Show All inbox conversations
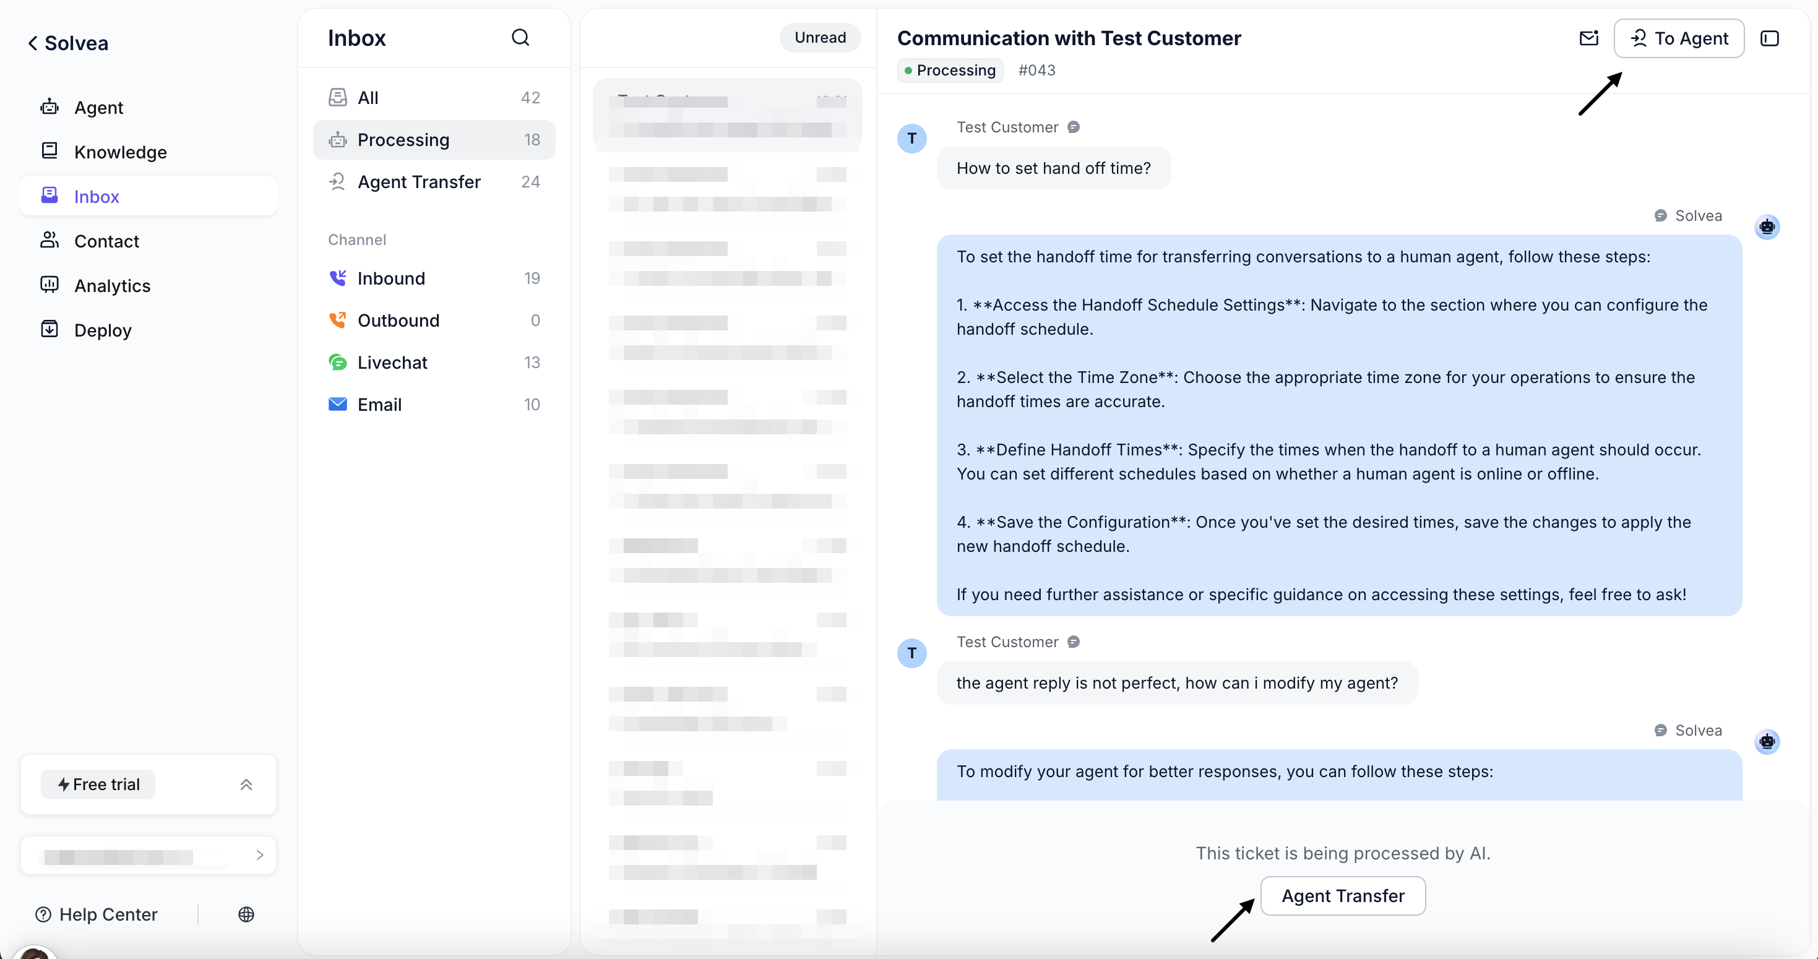The height and width of the screenshot is (959, 1818). point(368,97)
